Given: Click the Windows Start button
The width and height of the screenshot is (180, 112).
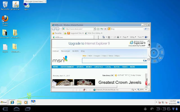Looking at the screenshot, I should (4, 102).
